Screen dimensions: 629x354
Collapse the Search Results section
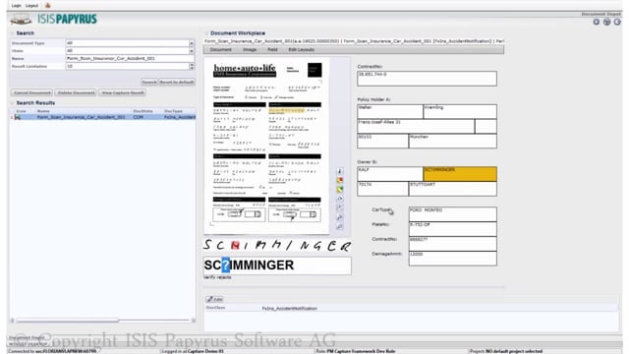13,103
